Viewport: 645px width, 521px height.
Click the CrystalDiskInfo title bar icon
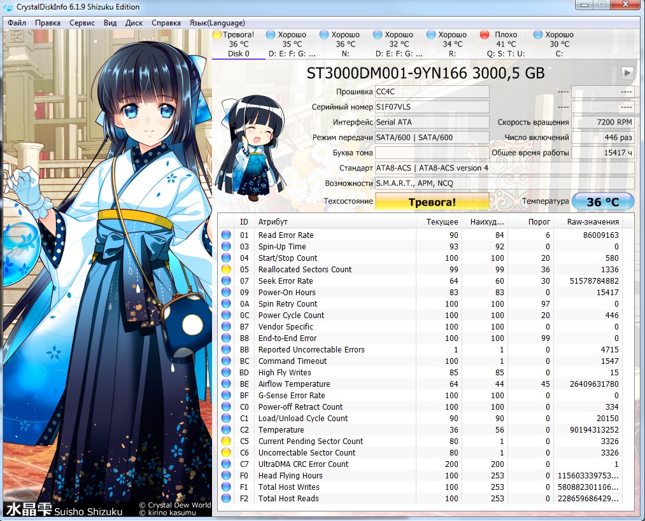point(8,7)
